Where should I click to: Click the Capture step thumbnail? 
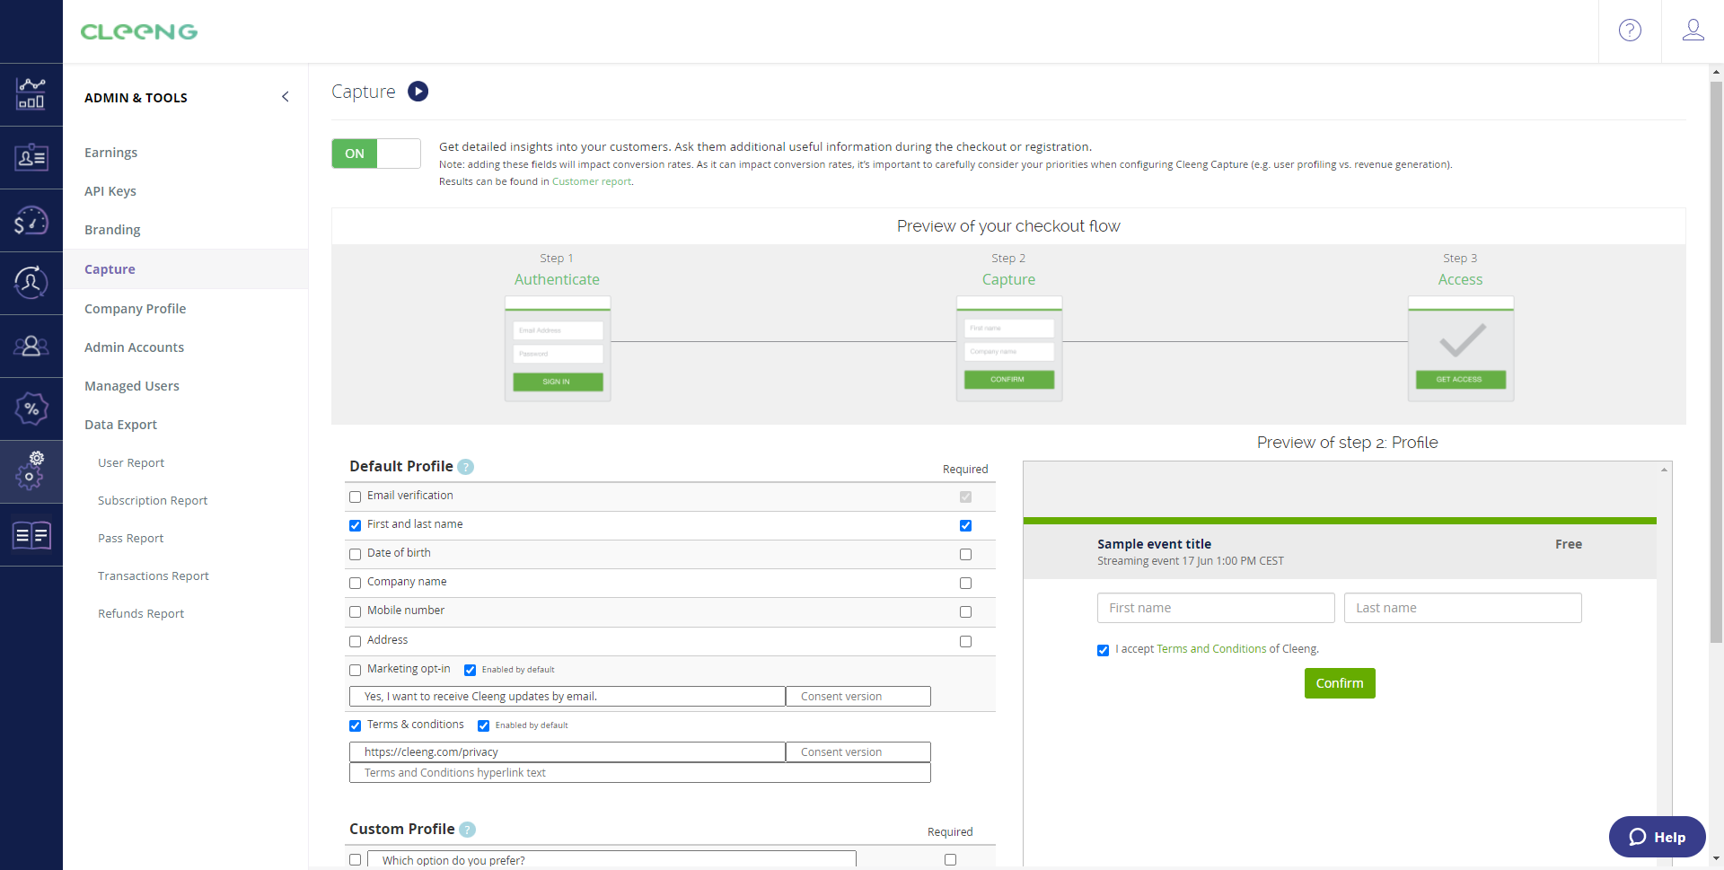[x=1009, y=348]
